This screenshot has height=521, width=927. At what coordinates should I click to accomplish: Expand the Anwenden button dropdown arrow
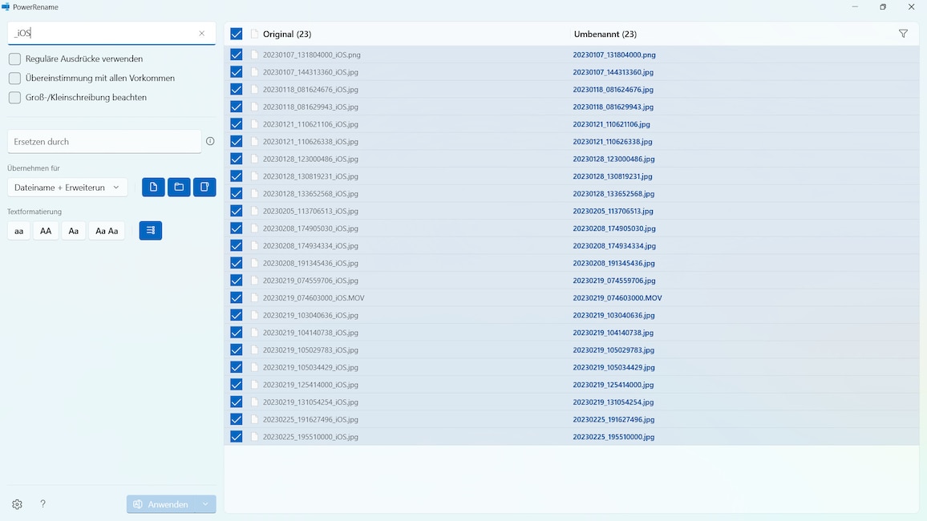pyautogui.click(x=205, y=504)
